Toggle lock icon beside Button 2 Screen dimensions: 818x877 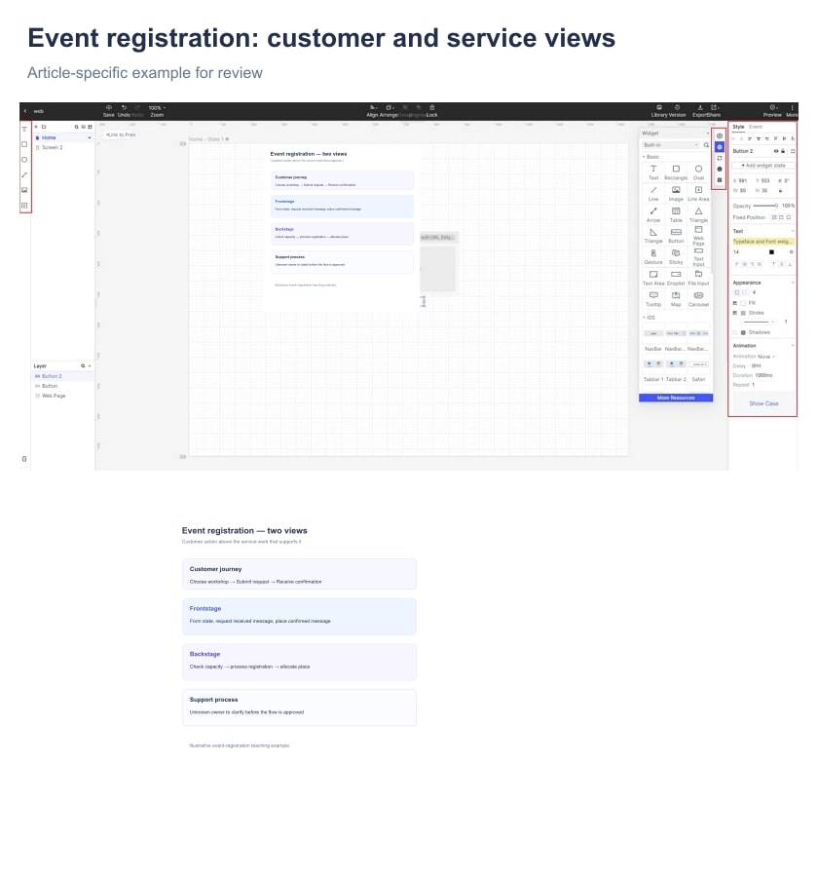pos(783,151)
